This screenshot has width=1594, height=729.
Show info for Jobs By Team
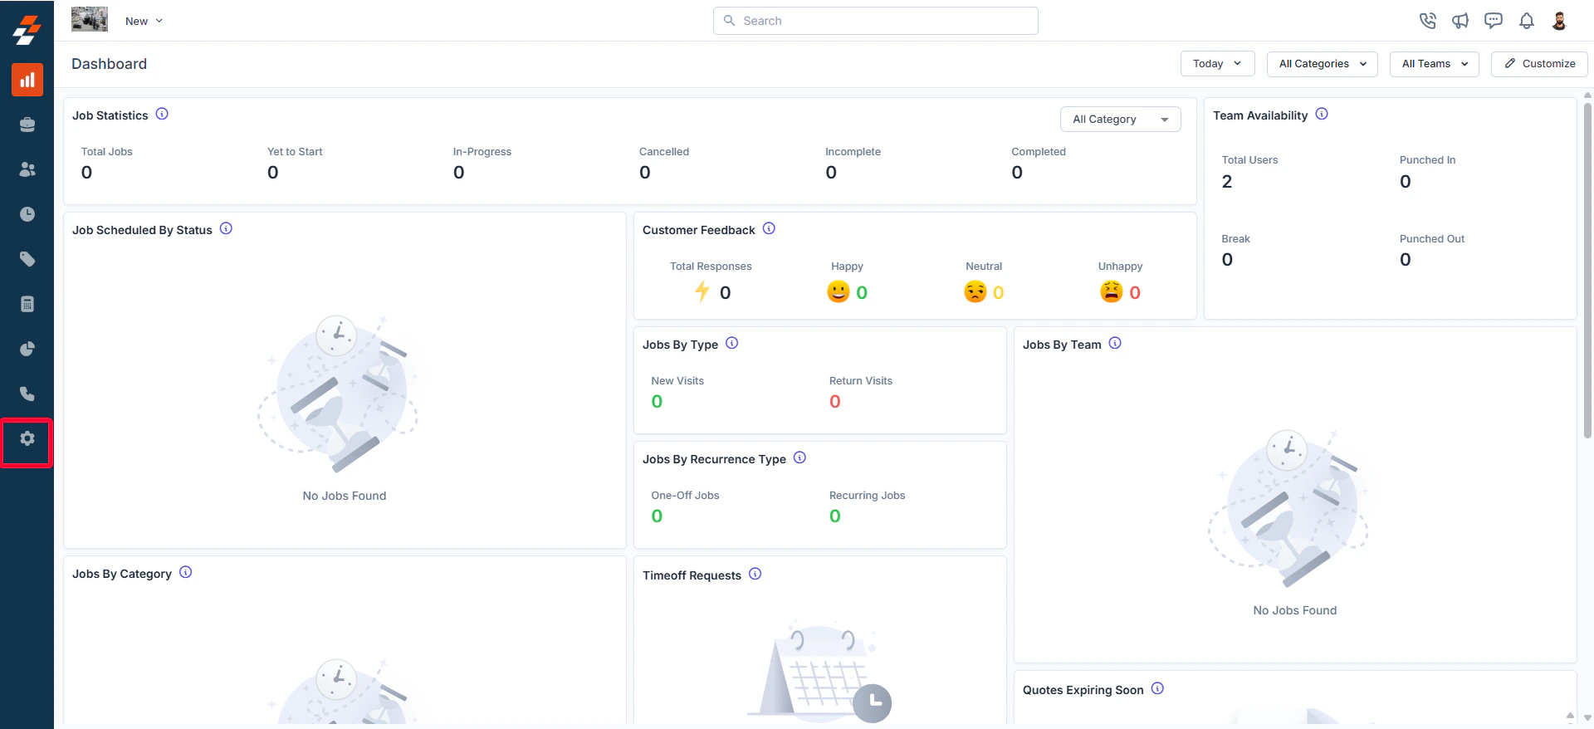(1115, 343)
